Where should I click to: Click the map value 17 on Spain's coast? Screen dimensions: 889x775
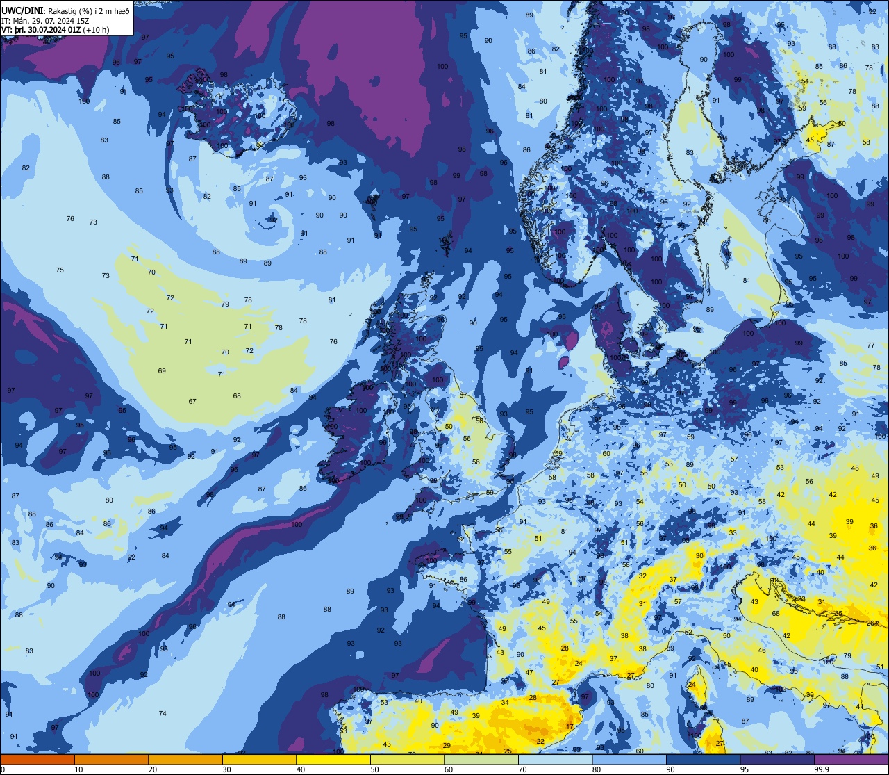pyautogui.click(x=570, y=726)
